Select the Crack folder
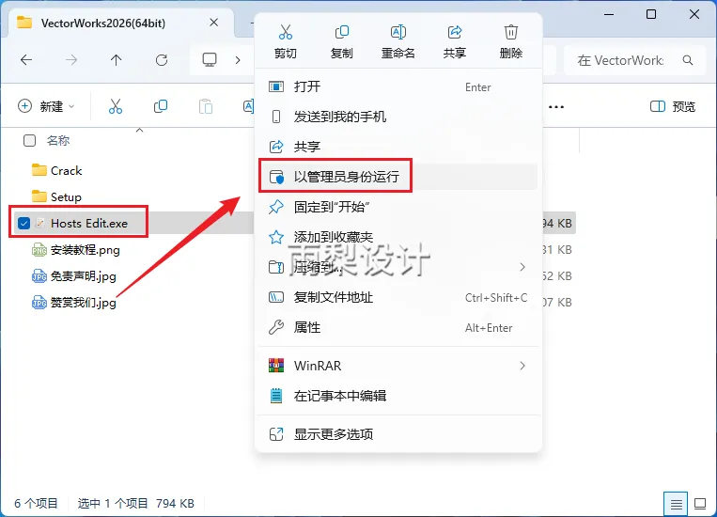This screenshot has width=717, height=517. point(67,171)
